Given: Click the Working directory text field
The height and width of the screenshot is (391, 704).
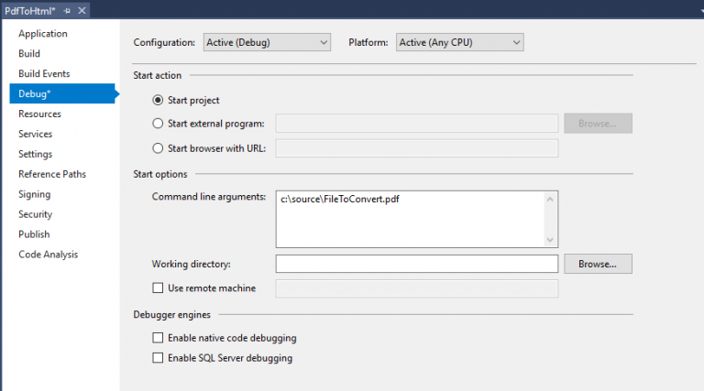Looking at the screenshot, I should point(416,264).
